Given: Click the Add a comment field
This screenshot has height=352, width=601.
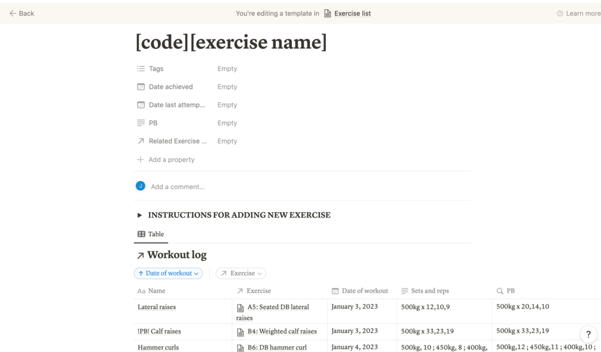Looking at the screenshot, I should pyautogui.click(x=178, y=186).
